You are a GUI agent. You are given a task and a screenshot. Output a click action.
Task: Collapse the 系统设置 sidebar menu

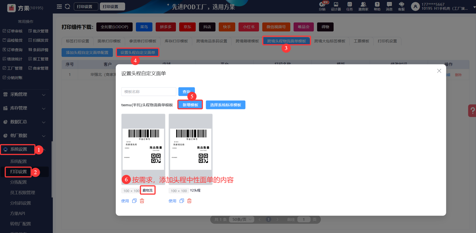point(25,149)
